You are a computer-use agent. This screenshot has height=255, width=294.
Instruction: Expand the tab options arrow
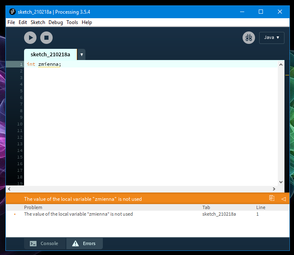click(82, 55)
